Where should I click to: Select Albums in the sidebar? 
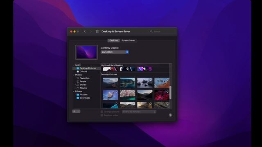pos(86,88)
